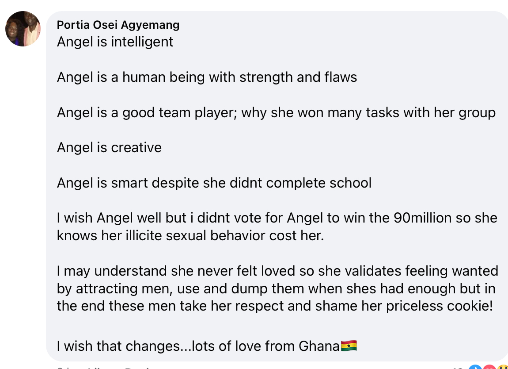The width and height of the screenshot is (508, 369).
Task: Click the Reply link under the comment
Action: (137, 367)
